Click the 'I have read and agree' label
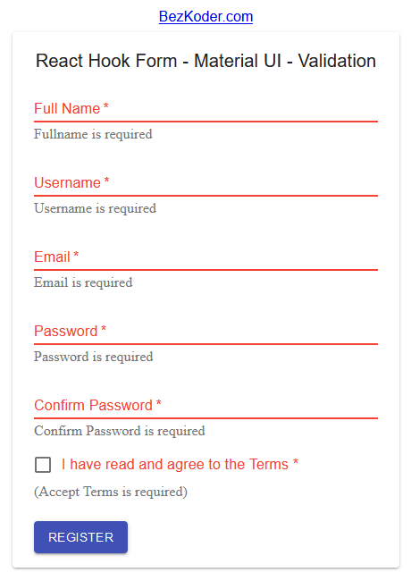This screenshot has width=411, height=581. point(180,464)
